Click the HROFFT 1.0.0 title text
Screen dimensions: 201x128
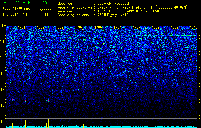click(x=25, y=3)
